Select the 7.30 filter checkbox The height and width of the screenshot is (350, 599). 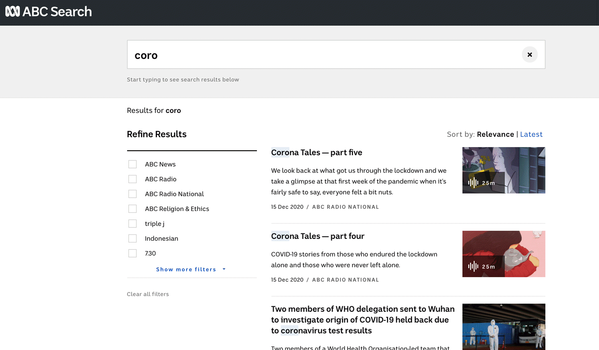point(133,253)
